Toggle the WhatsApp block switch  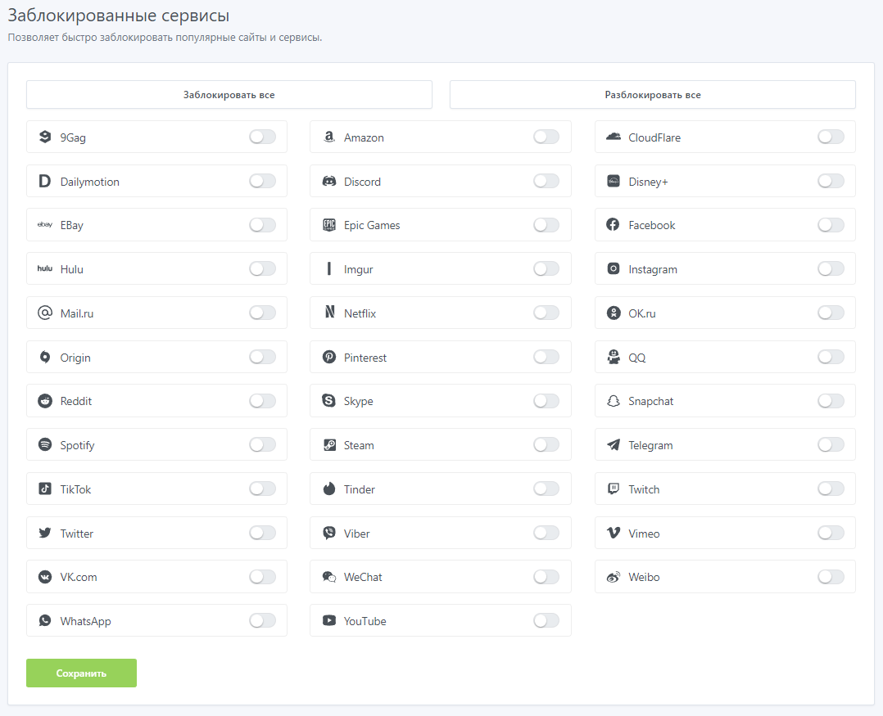(263, 621)
